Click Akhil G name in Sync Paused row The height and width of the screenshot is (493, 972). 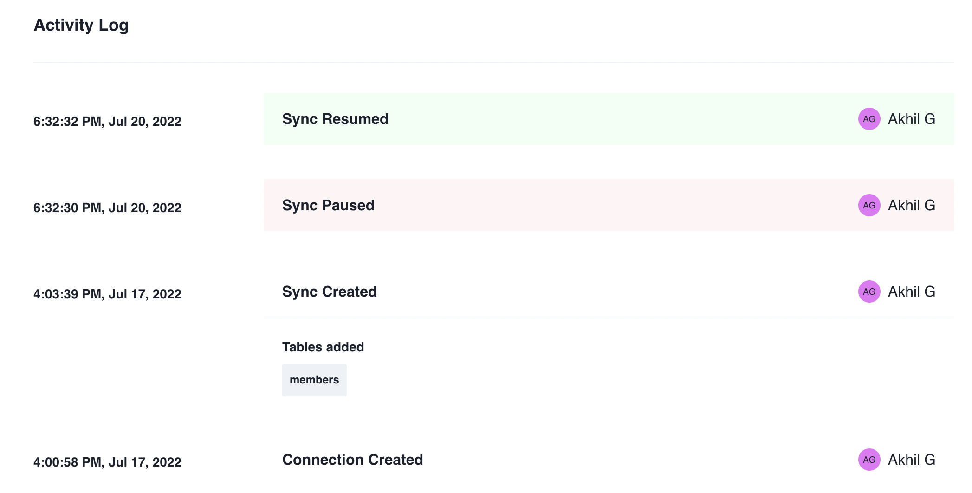[911, 205]
